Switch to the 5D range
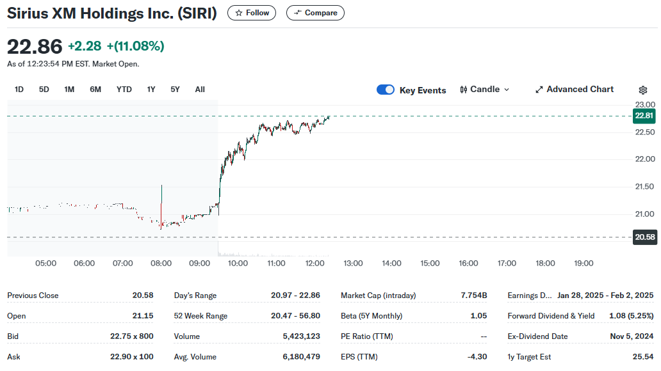 coord(44,90)
